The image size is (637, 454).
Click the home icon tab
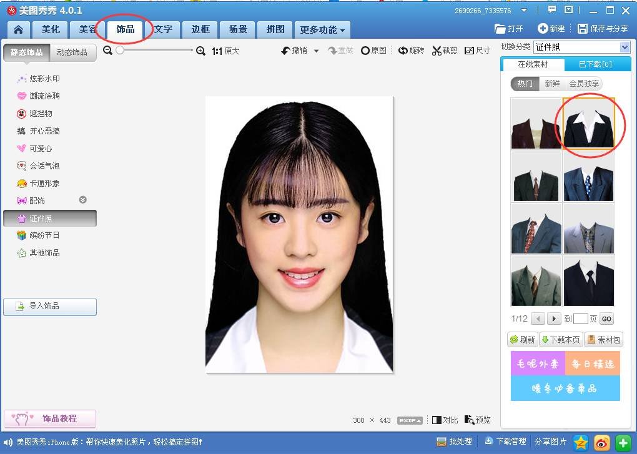point(19,29)
